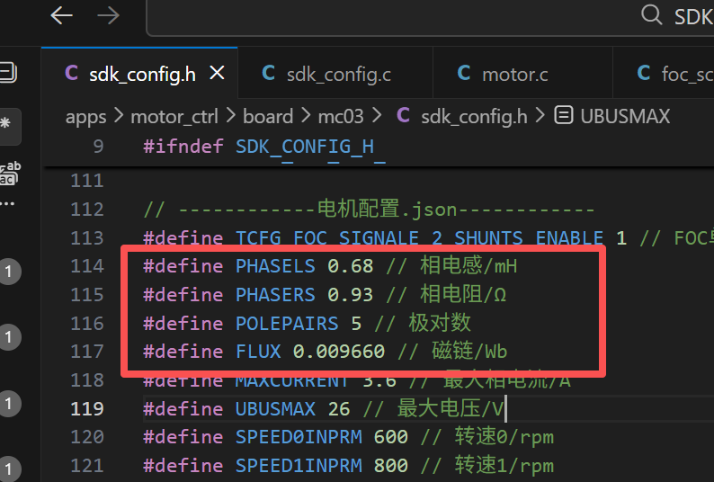The width and height of the screenshot is (714, 482).
Task: Expand chevron after 'motor_ctrl' breadcrumb
Action: [x=231, y=116]
